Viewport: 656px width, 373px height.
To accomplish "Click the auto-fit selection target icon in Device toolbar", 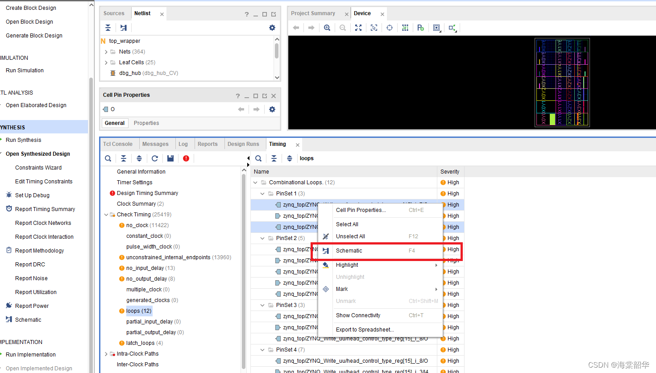I will [x=390, y=28].
